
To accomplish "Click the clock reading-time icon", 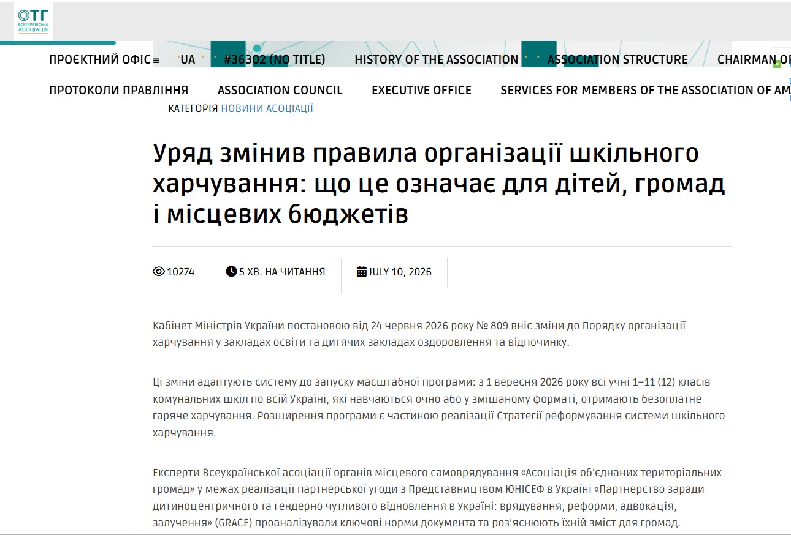I will click(231, 271).
